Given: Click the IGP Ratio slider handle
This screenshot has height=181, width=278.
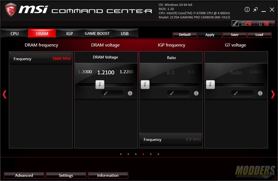Looking at the screenshot, I should pyautogui.click(x=145, y=85).
